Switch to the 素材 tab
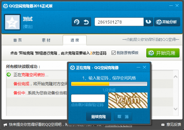 [46, 40]
